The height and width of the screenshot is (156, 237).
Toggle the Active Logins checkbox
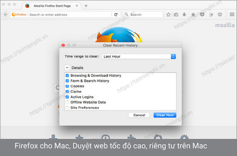[67, 97]
